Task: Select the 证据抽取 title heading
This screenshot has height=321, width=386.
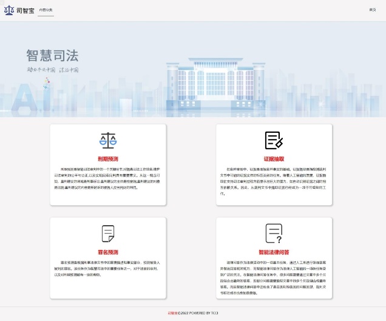Action: coord(274,159)
